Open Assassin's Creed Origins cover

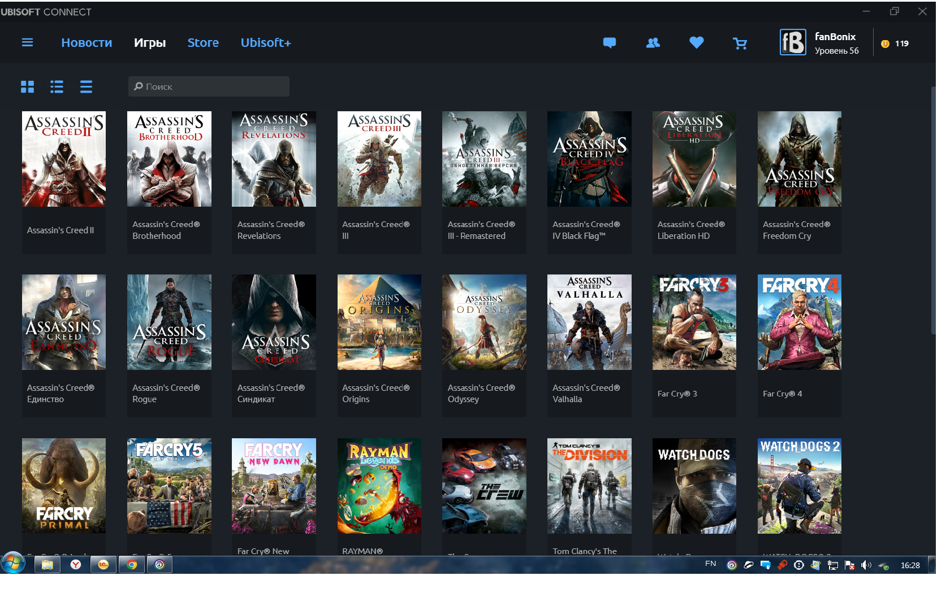tap(379, 322)
